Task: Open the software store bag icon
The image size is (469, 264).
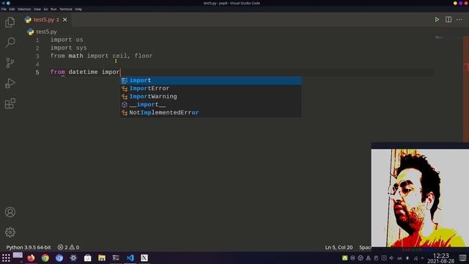Action: pyautogui.click(x=88, y=257)
